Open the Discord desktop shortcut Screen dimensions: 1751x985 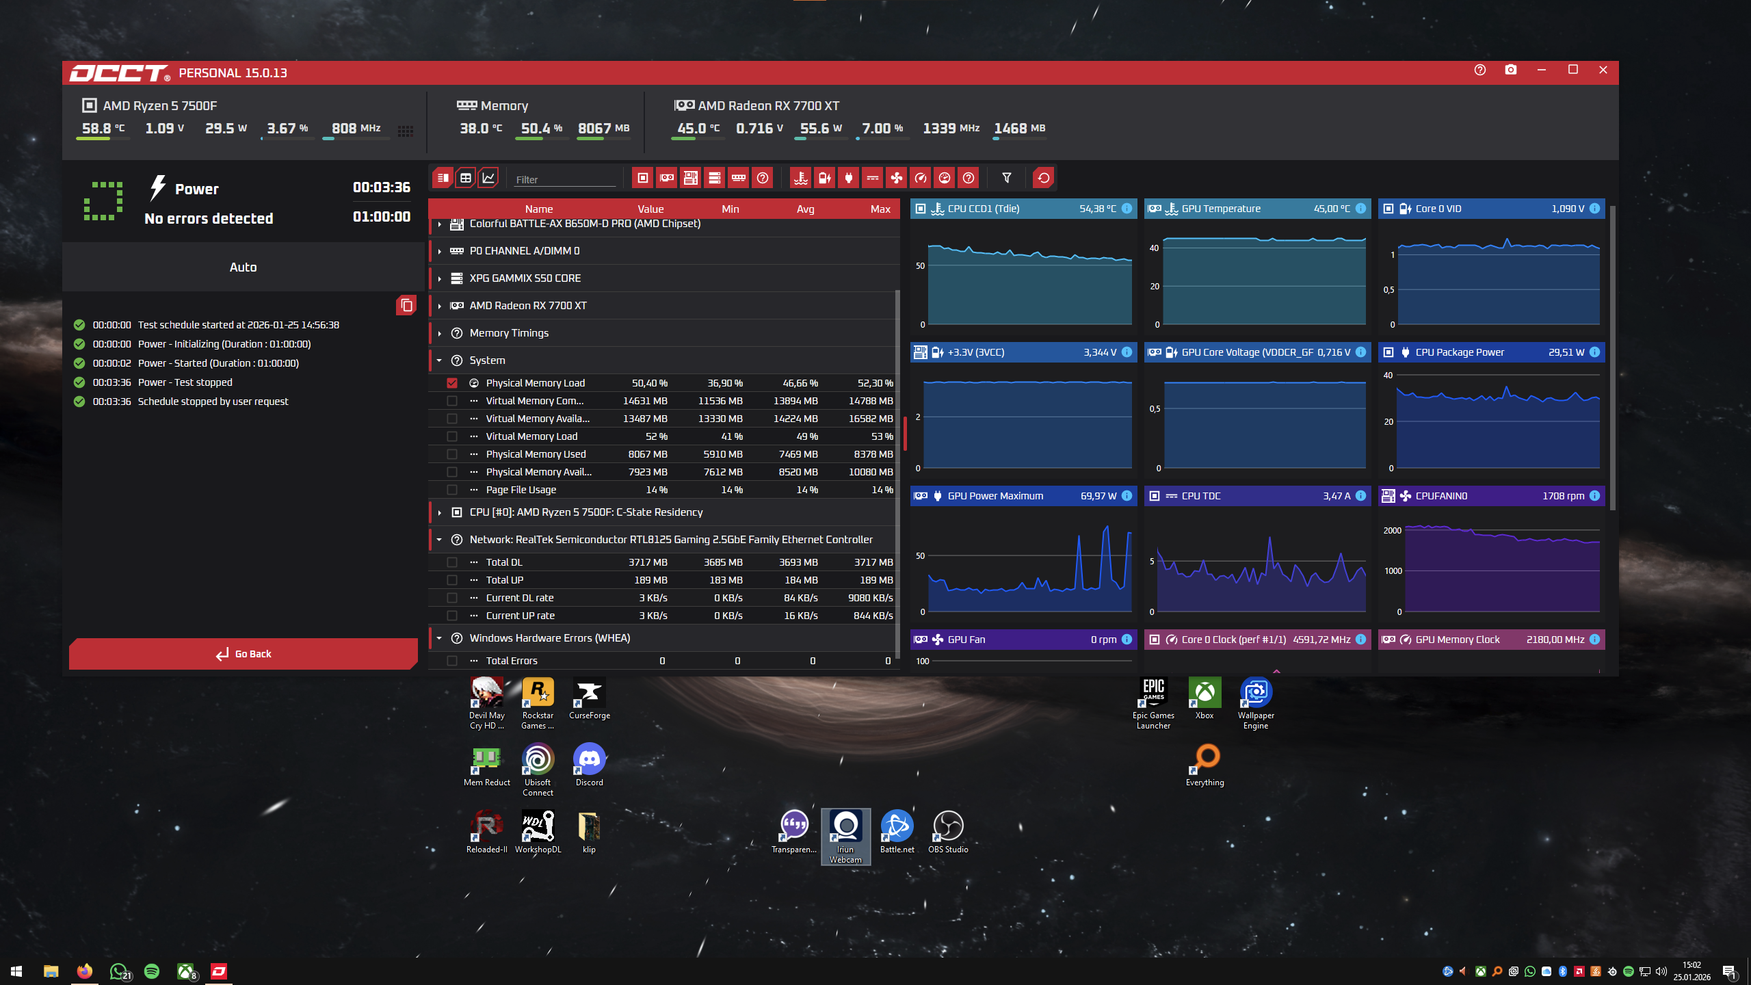pos(590,765)
